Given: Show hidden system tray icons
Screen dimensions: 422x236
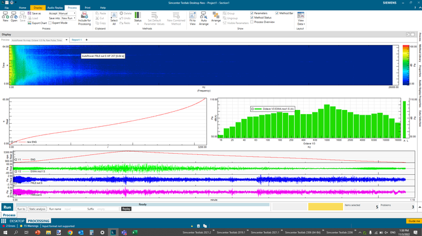Looking at the screenshot, I should coord(360,232).
